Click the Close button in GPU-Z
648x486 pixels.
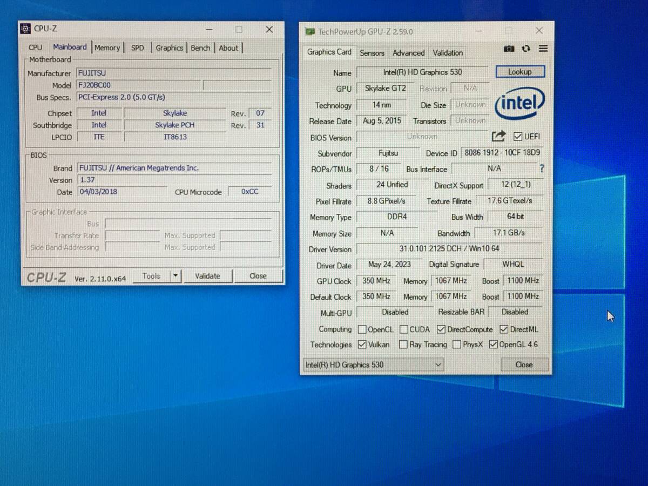click(x=524, y=364)
